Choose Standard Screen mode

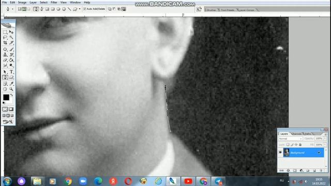4,116
